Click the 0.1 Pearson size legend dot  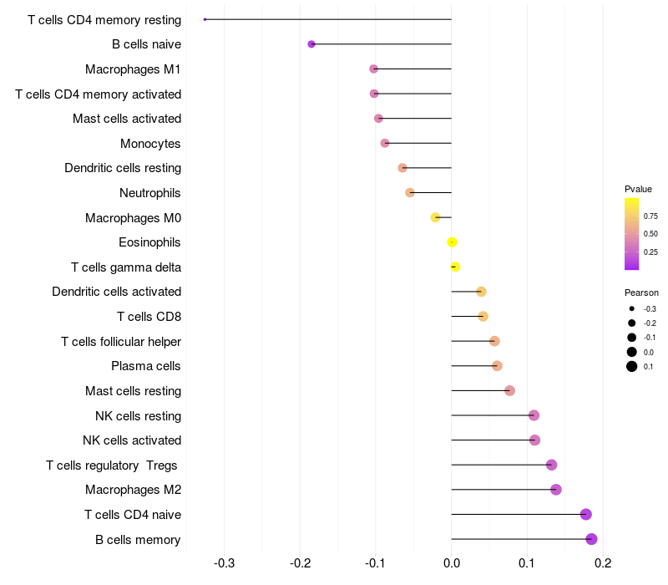(631, 366)
